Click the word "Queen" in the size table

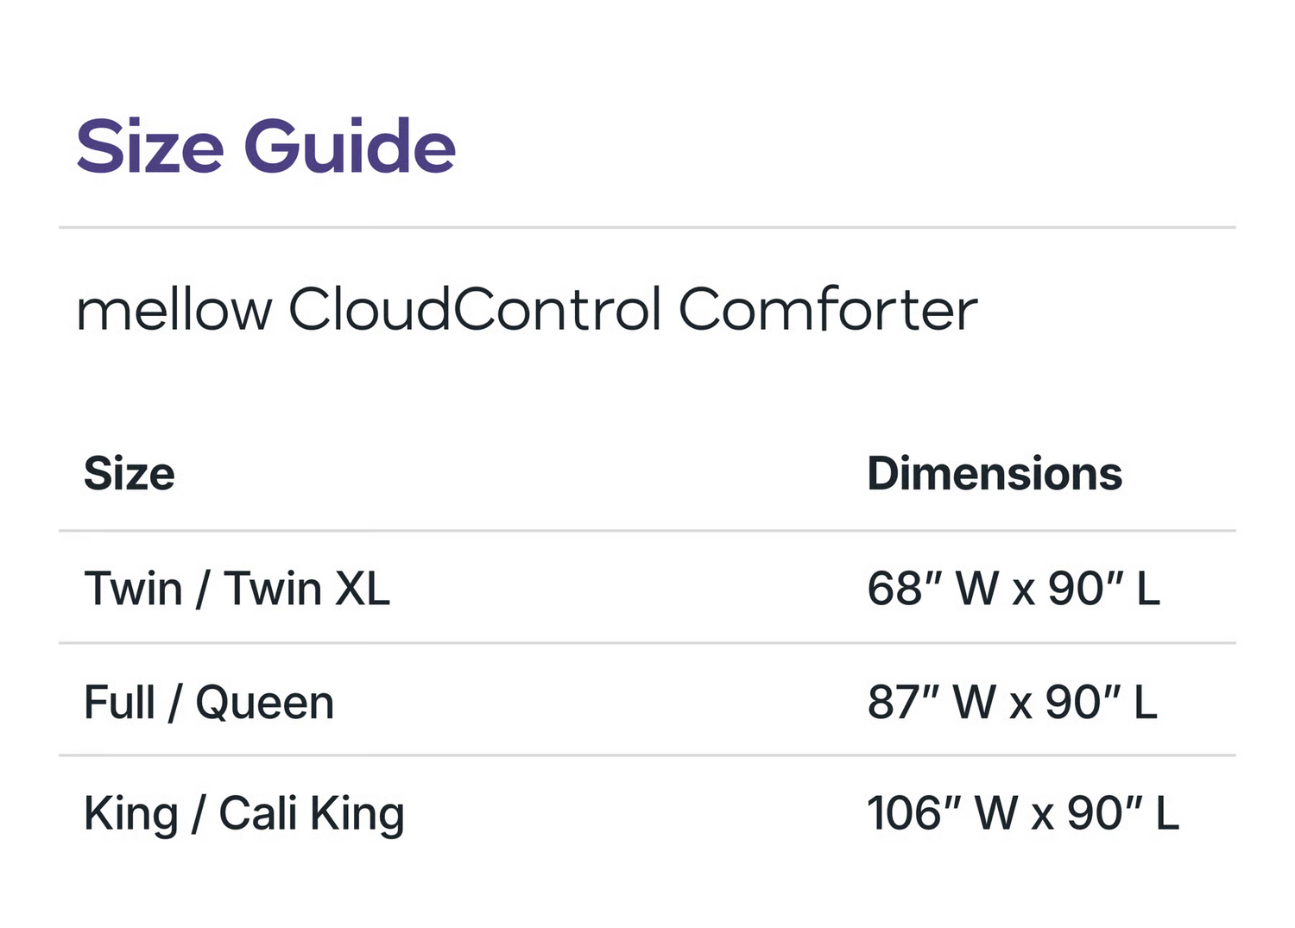(264, 704)
